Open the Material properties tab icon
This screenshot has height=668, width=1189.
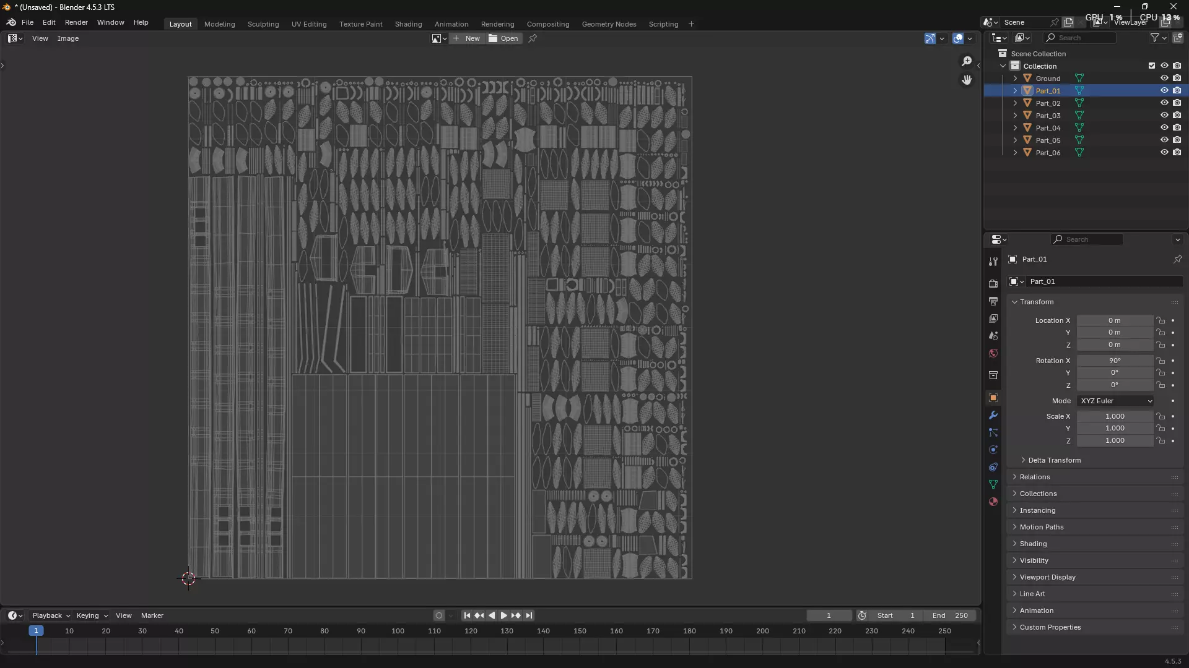coord(993,502)
